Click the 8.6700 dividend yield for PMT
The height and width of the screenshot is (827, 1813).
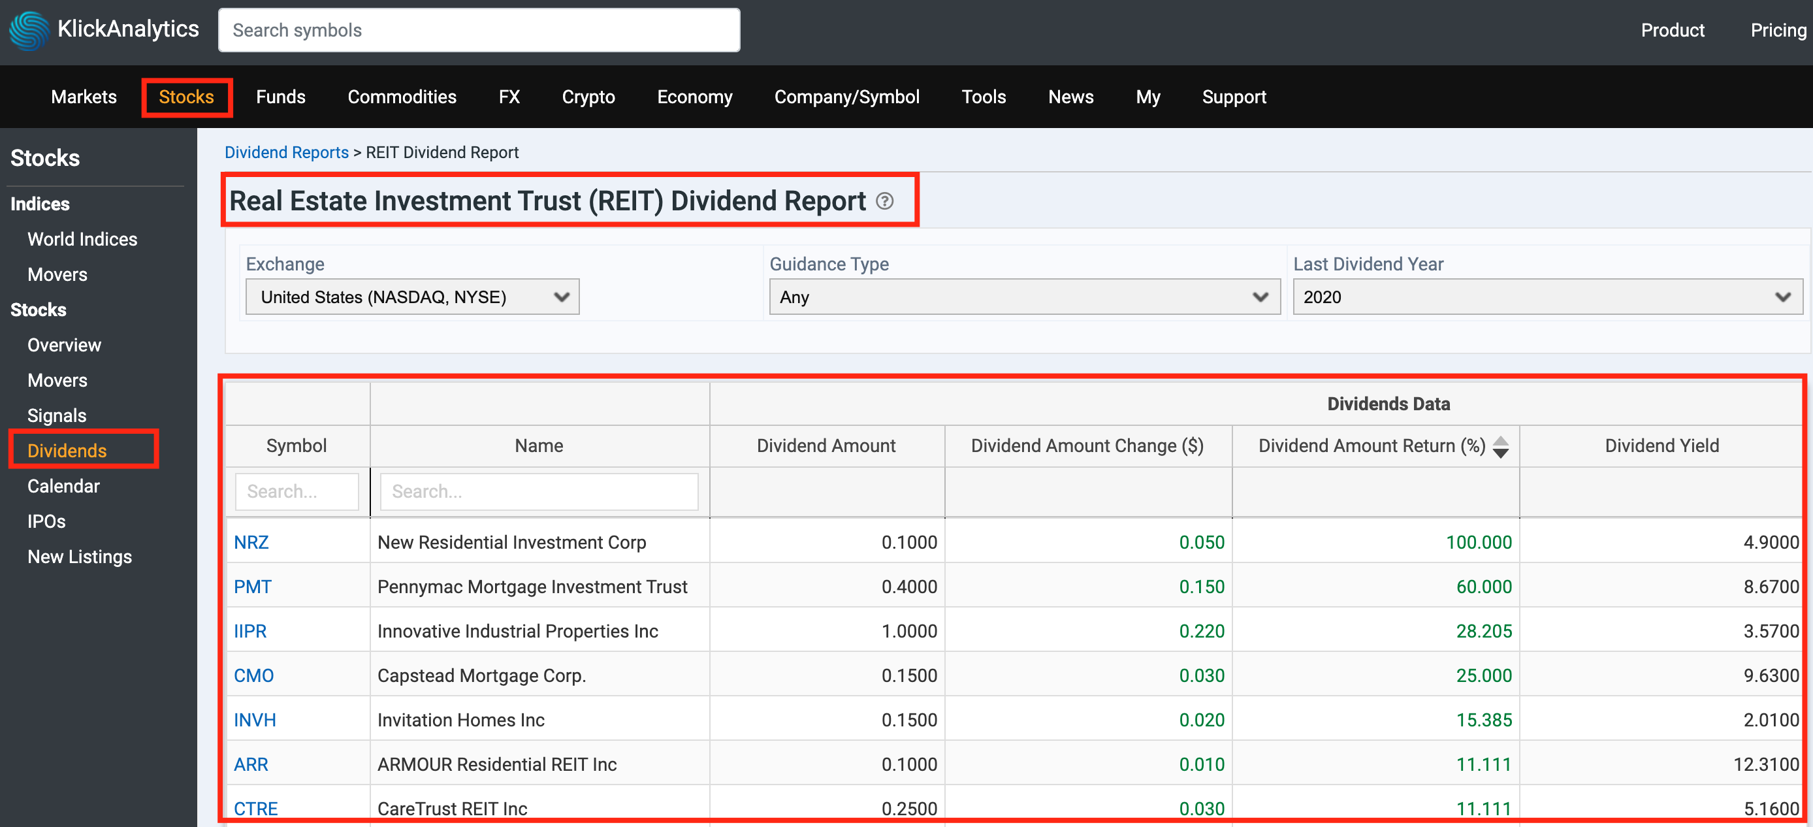pyautogui.click(x=1771, y=587)
